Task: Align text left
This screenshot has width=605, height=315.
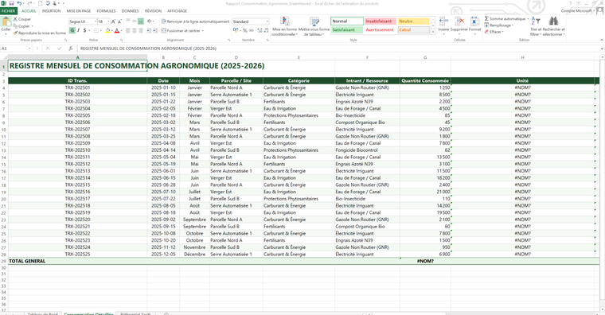Action: [x=127, y=30]
